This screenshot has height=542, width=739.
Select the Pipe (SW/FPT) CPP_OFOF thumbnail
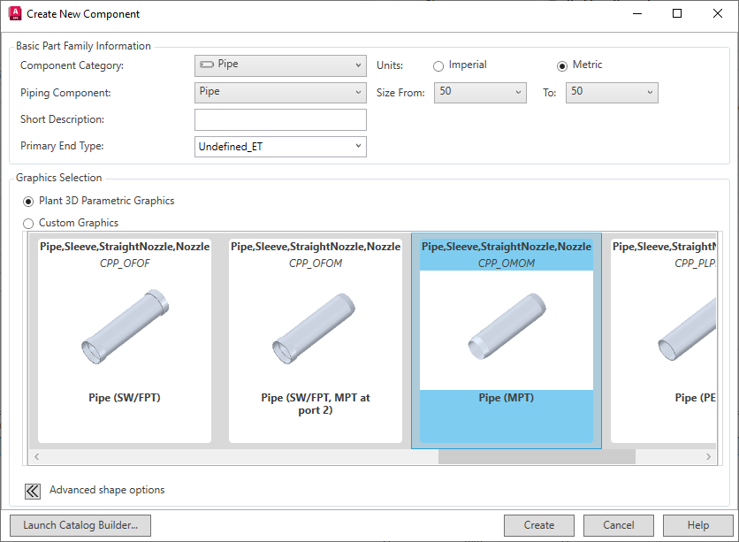tap(124, 340)
